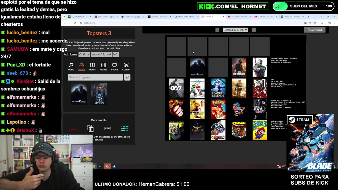The image size is (338, 190).
Task: Click the first empty slot in top row
Action: [x=176, y=46]
